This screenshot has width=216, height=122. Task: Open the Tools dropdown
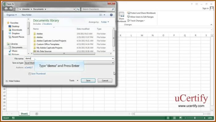tap(74, 81)
